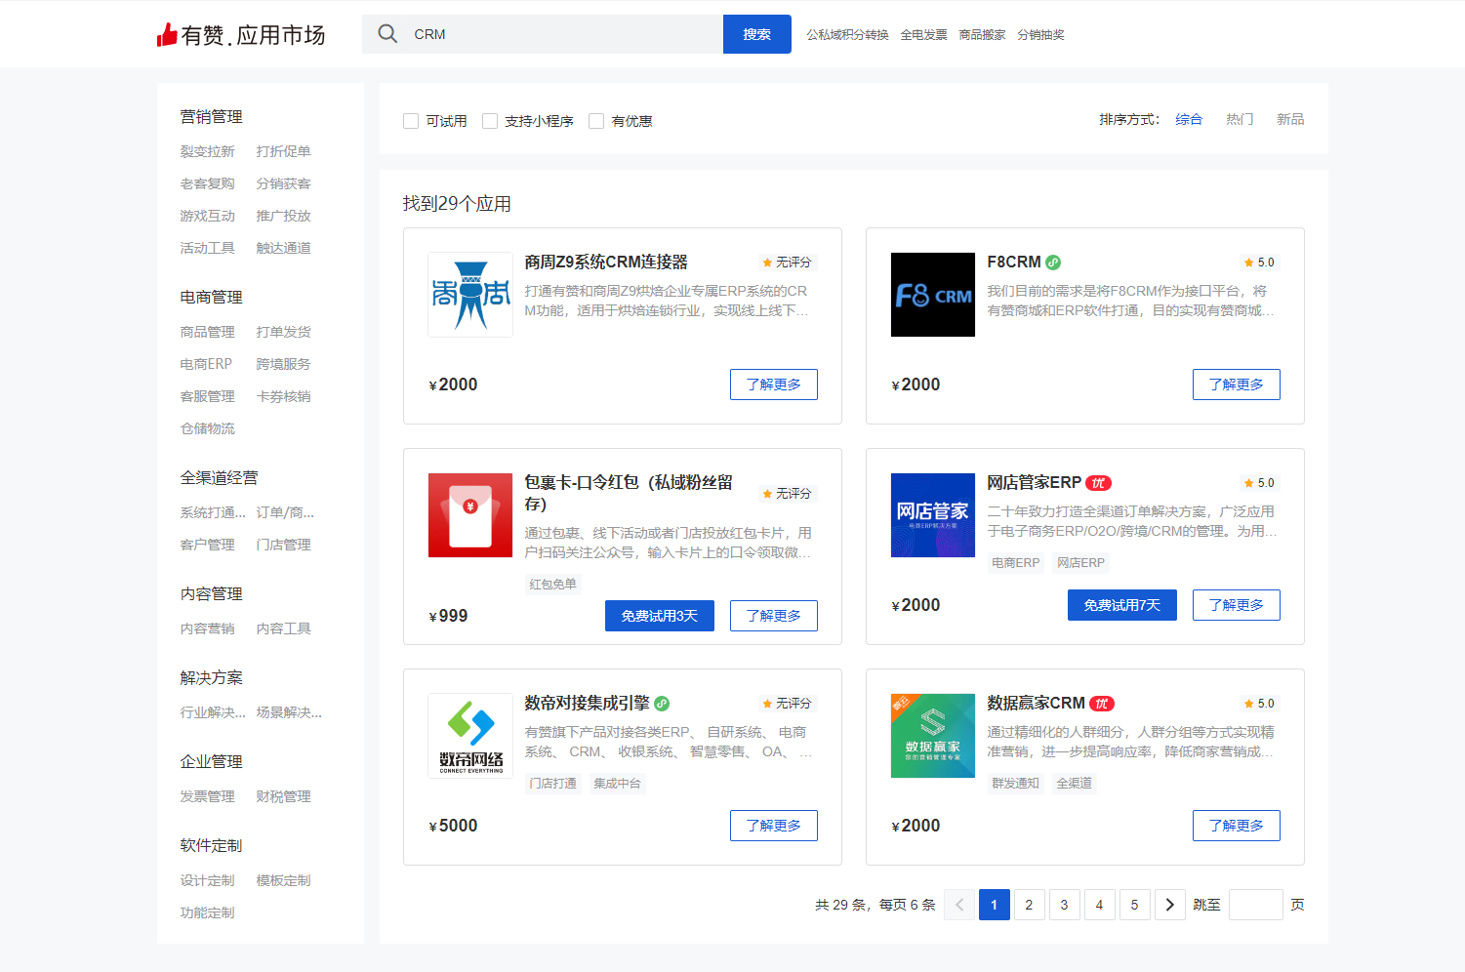Open the 商周Z9系统CRM连接器 app logo
The image size is (1465, 972).
coord(470,295)
